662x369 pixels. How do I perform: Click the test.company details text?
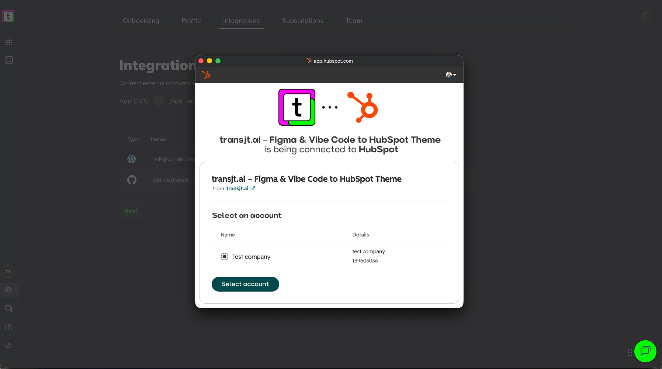point(368,251)
